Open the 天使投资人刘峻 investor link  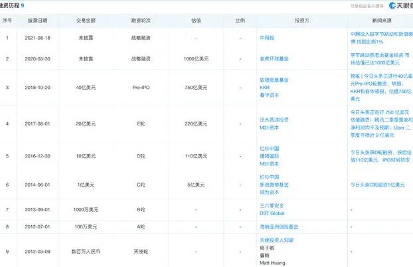(276, 240)
